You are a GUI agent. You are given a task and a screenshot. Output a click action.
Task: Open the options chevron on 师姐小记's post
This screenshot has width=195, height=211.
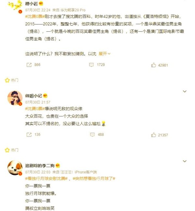point(185,91)
